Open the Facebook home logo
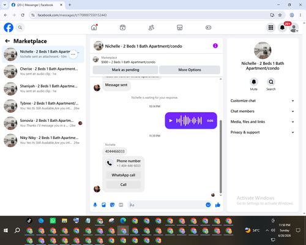The height and width of the screenshot is (245, 306). tap(9, 28)
